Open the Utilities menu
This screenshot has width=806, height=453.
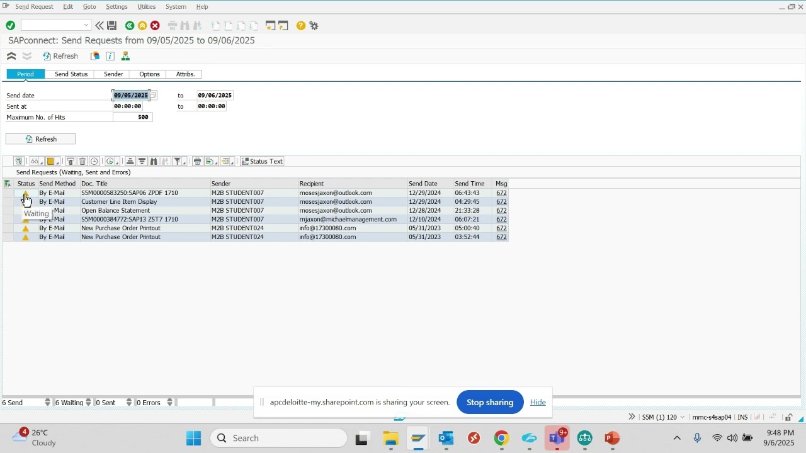pos(146,6)
